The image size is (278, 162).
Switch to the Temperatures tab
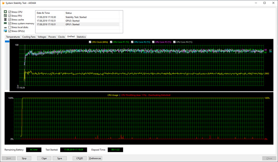pos(13,37)
